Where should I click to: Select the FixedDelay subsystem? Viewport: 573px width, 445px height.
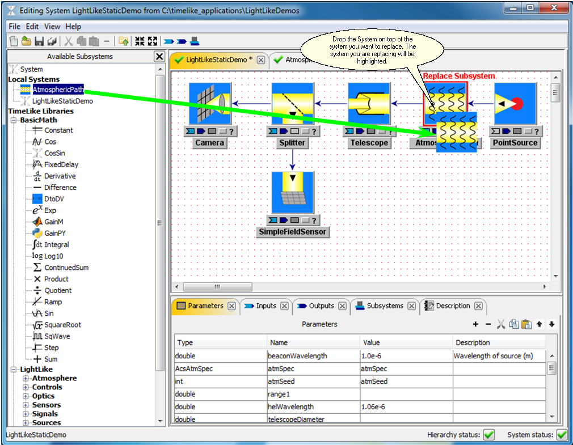tap(61, 164)
